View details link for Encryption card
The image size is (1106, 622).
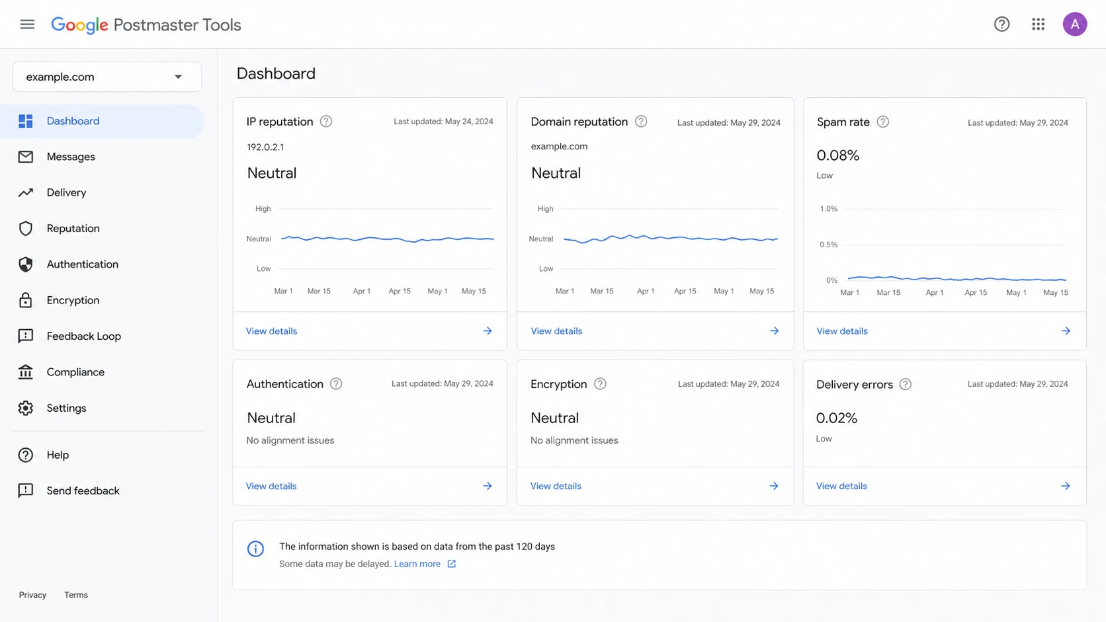point(556,486)
